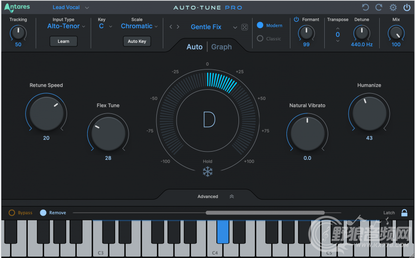
Task: Select the previous preset arrow
Action: point(171,27)
